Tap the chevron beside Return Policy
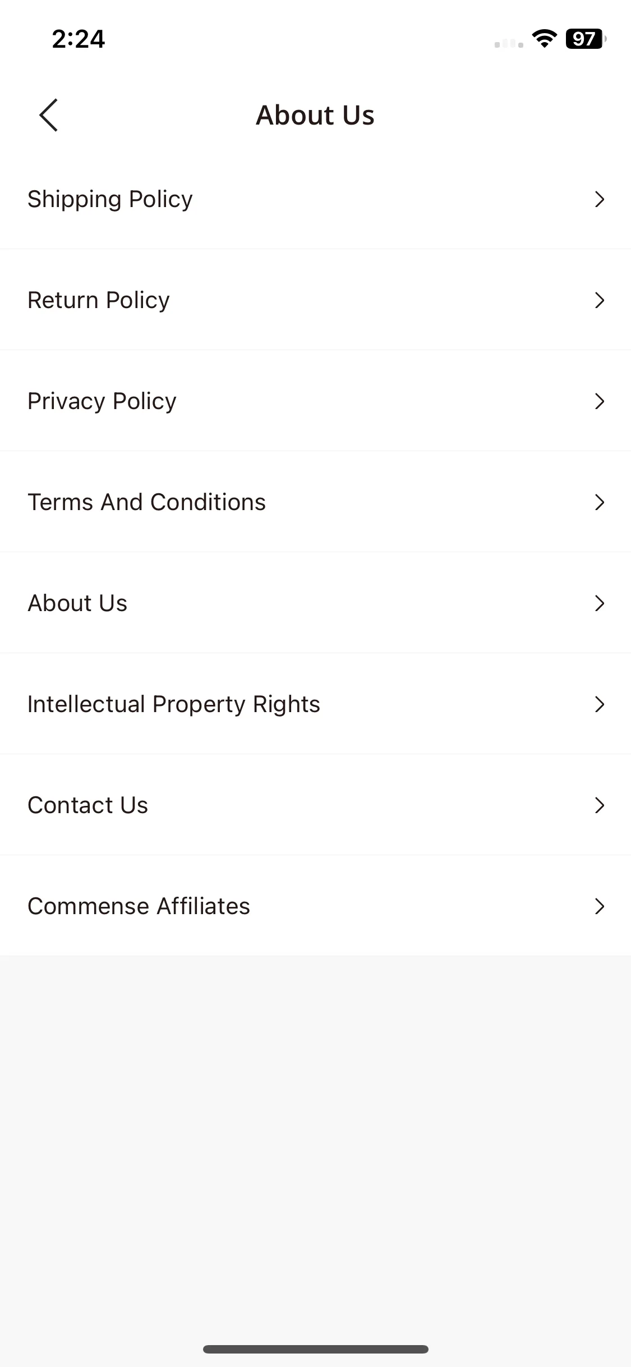The width and height of the screenshot is (631, 1367). [x=600, y=300]
